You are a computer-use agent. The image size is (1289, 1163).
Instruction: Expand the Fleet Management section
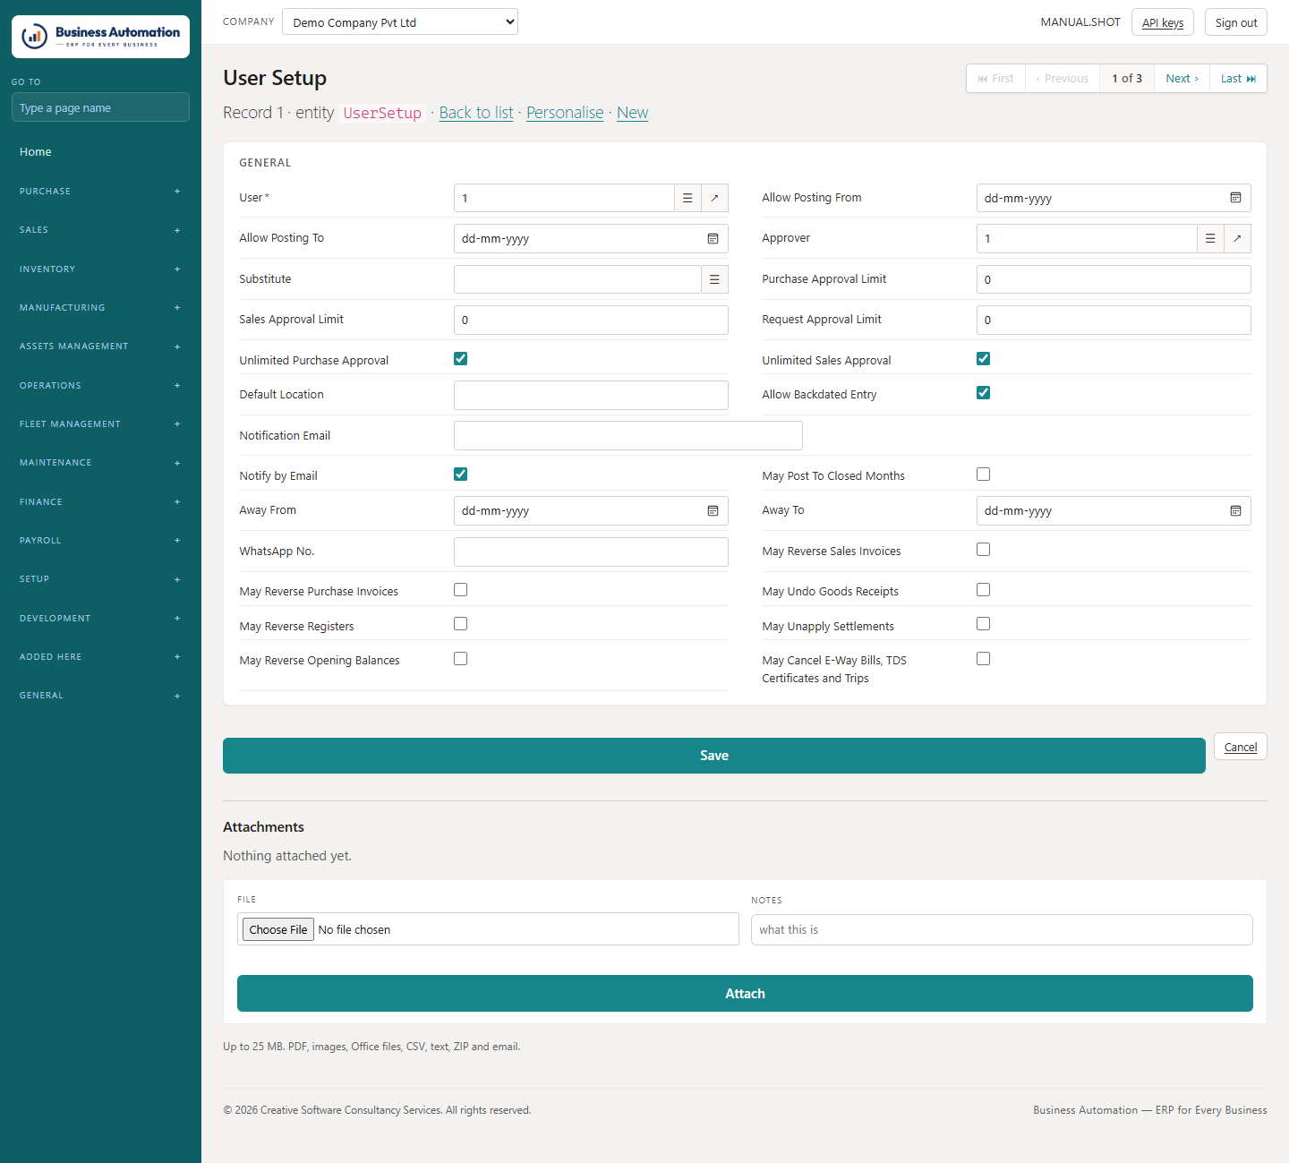100,424
